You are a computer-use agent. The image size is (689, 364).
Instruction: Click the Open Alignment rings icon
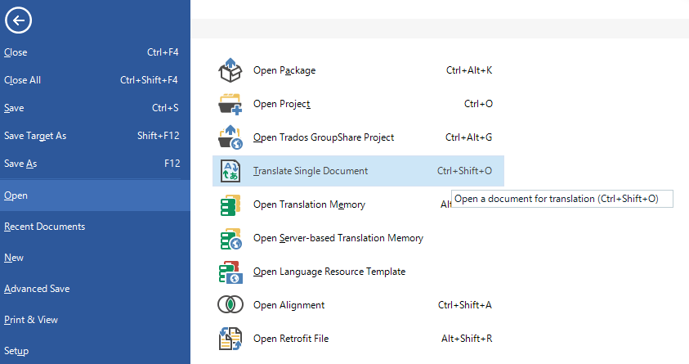pos(230,304)
